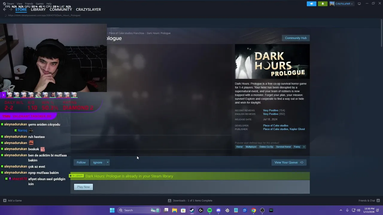Image resolution: width=383 pixels, height=215 pixels.
Task: Open the CRAZYSLAYER profile tab
Action: pyautogui.click(x=88, y=10)
